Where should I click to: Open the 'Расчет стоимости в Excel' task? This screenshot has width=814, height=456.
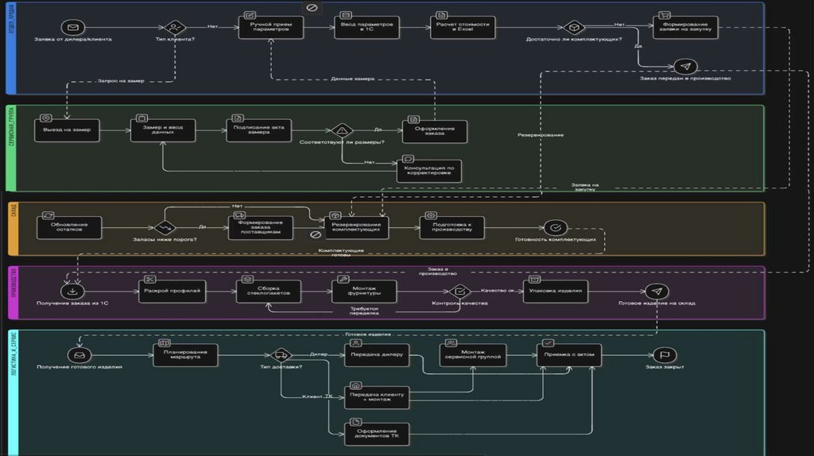point(463,27)
